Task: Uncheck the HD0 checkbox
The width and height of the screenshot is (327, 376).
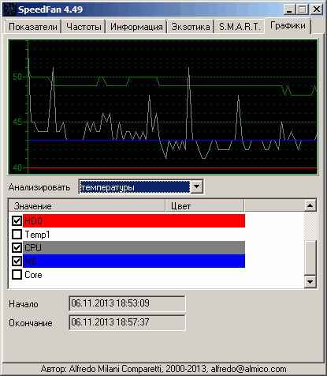Action: pos(17,220)
